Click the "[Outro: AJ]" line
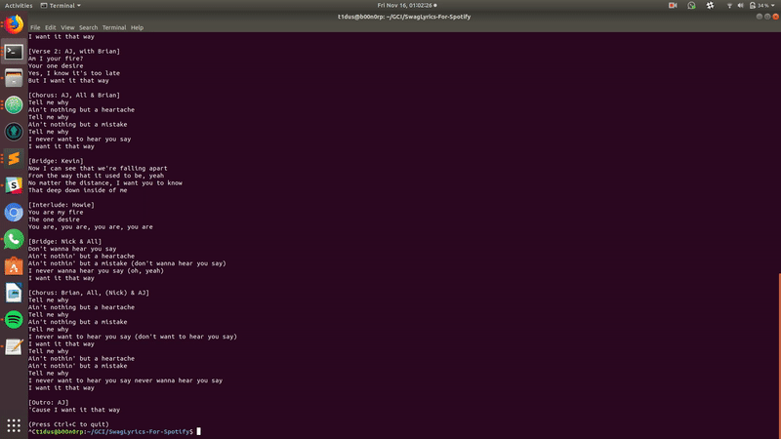Screen dimensions: 781x439 click(x=48, y=402)
